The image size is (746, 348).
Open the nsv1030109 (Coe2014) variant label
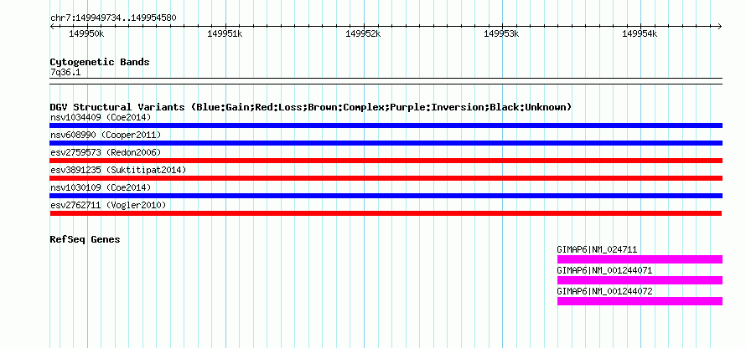[101, 187]
